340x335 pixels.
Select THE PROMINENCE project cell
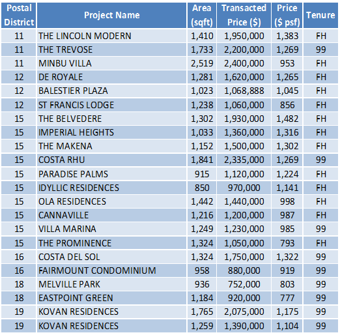click(111, 243)
